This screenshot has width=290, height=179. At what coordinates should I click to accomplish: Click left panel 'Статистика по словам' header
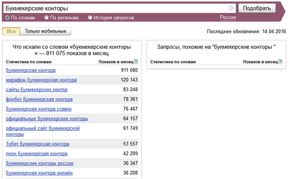29,62
